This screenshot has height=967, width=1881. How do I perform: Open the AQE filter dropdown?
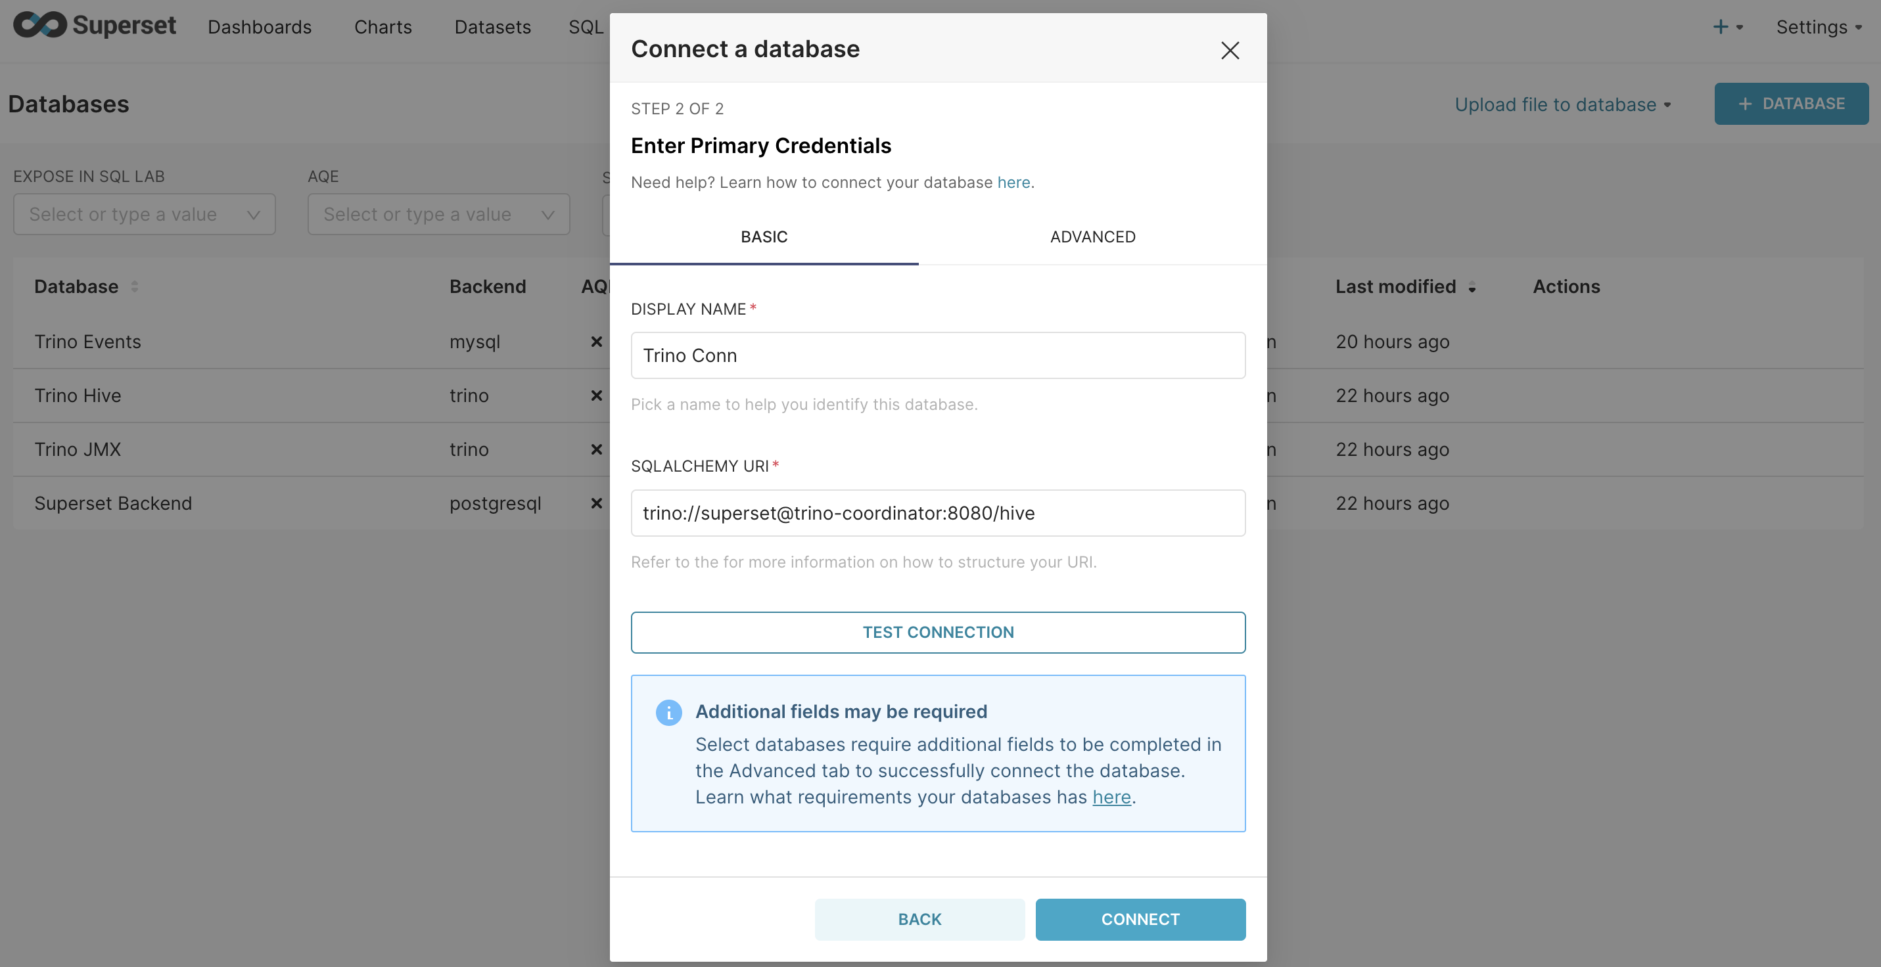point(438,215)
